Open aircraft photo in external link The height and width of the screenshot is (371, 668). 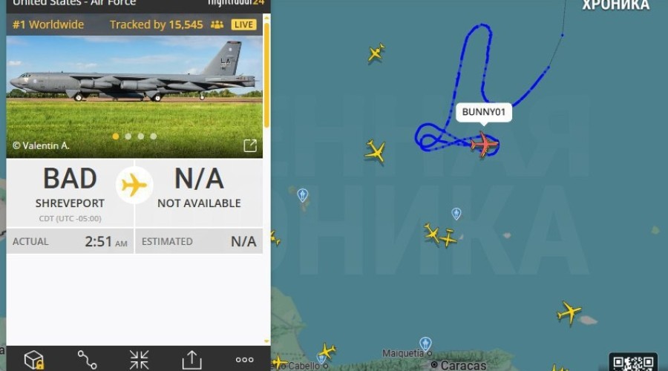[250, 145]
